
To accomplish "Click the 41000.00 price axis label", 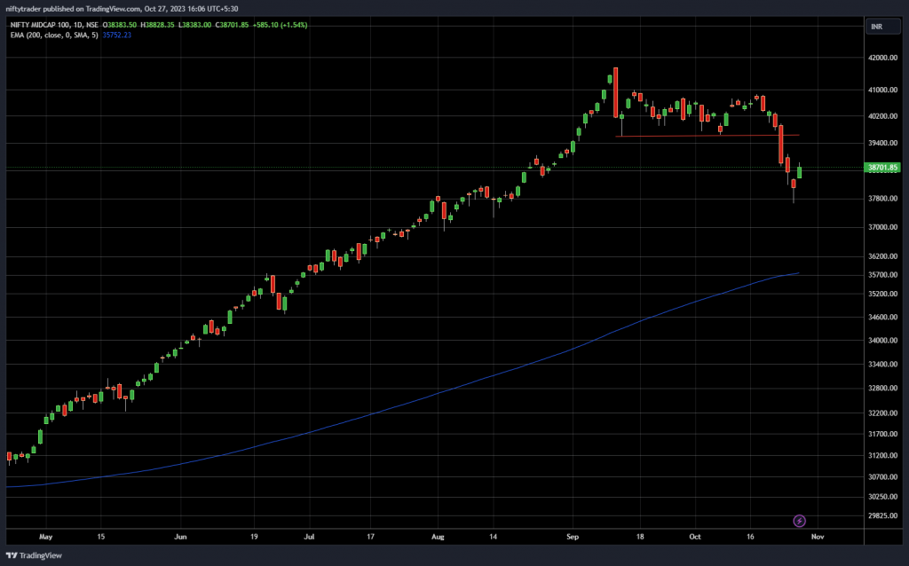I will click(x=883, y=90).
